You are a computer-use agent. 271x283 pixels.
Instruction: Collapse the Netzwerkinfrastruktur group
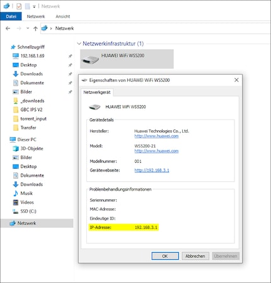pyautogui.click(x=79, y=43)
